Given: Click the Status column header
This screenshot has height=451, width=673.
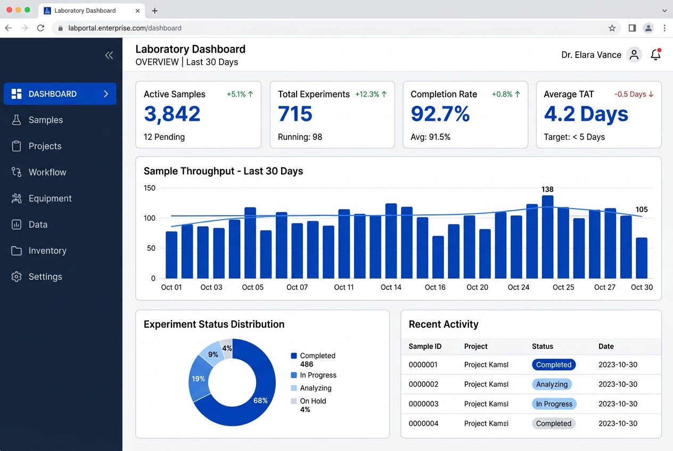Looking at the screenshot, I should click(x=543, y=346).
